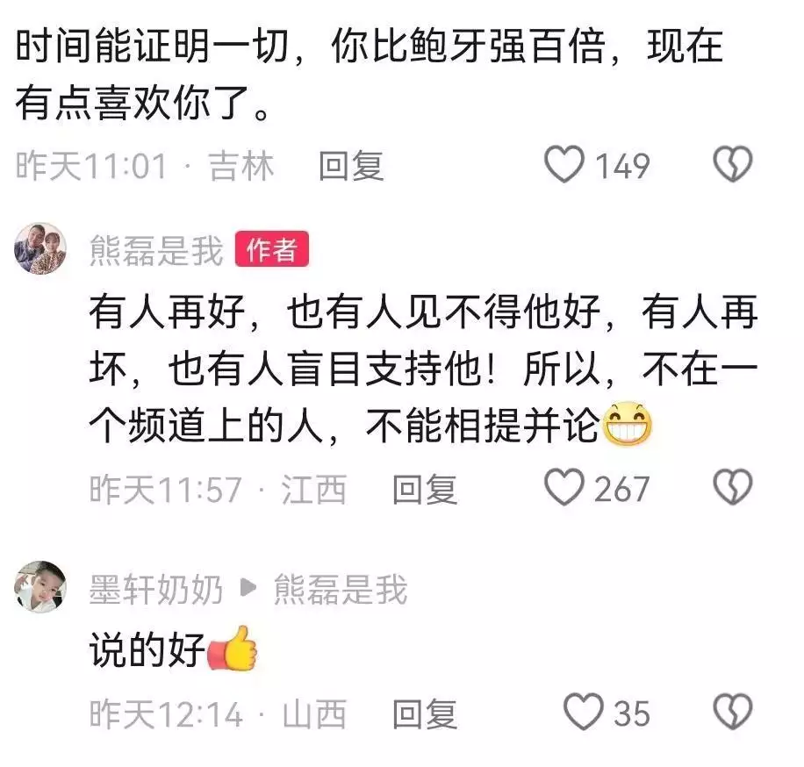Like 墨轩奶奶's reply with 35 likes

(x=584, y=712)
